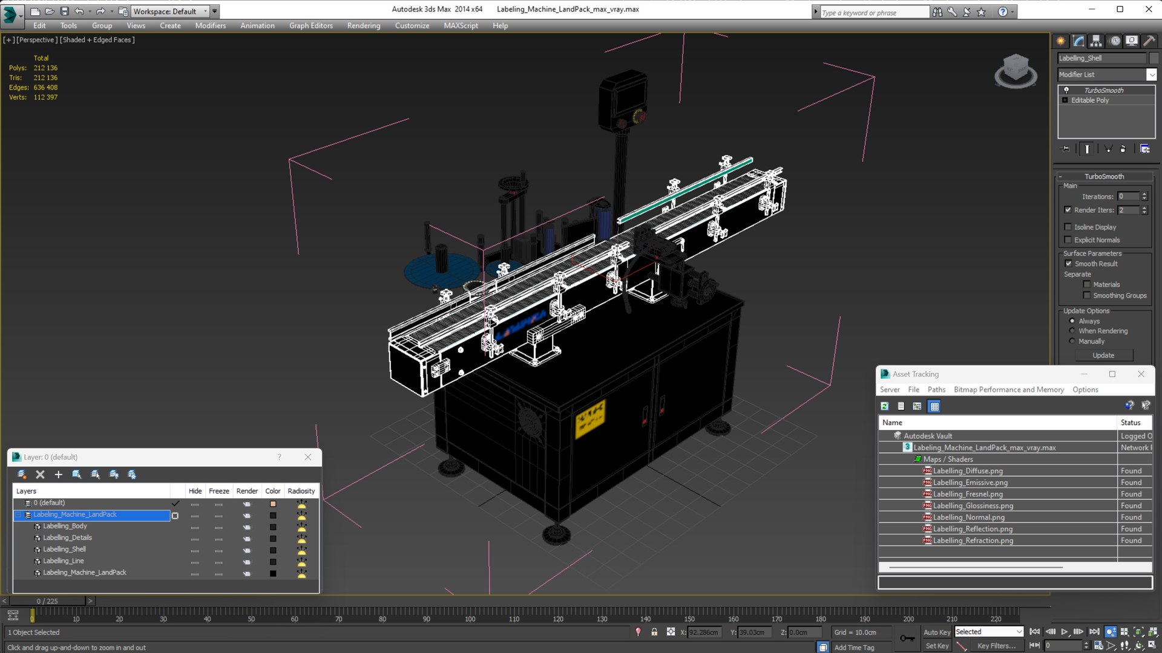Create new layer with plus icon
This screenshot has width=1162, height=653.
pos(58,475)
